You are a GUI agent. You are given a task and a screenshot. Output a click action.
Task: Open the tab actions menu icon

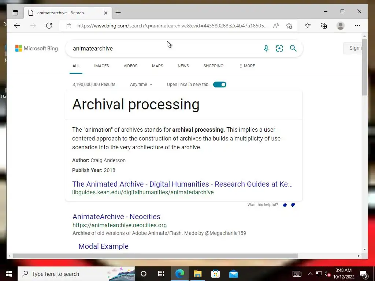(x=15, y=13)
